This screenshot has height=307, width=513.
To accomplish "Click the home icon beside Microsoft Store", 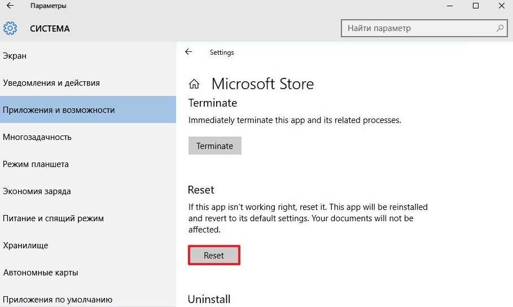I will (194, 84).
